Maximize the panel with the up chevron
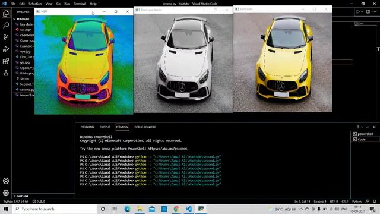Viewport: 380px width, 214px height. [x=368, y=127]
